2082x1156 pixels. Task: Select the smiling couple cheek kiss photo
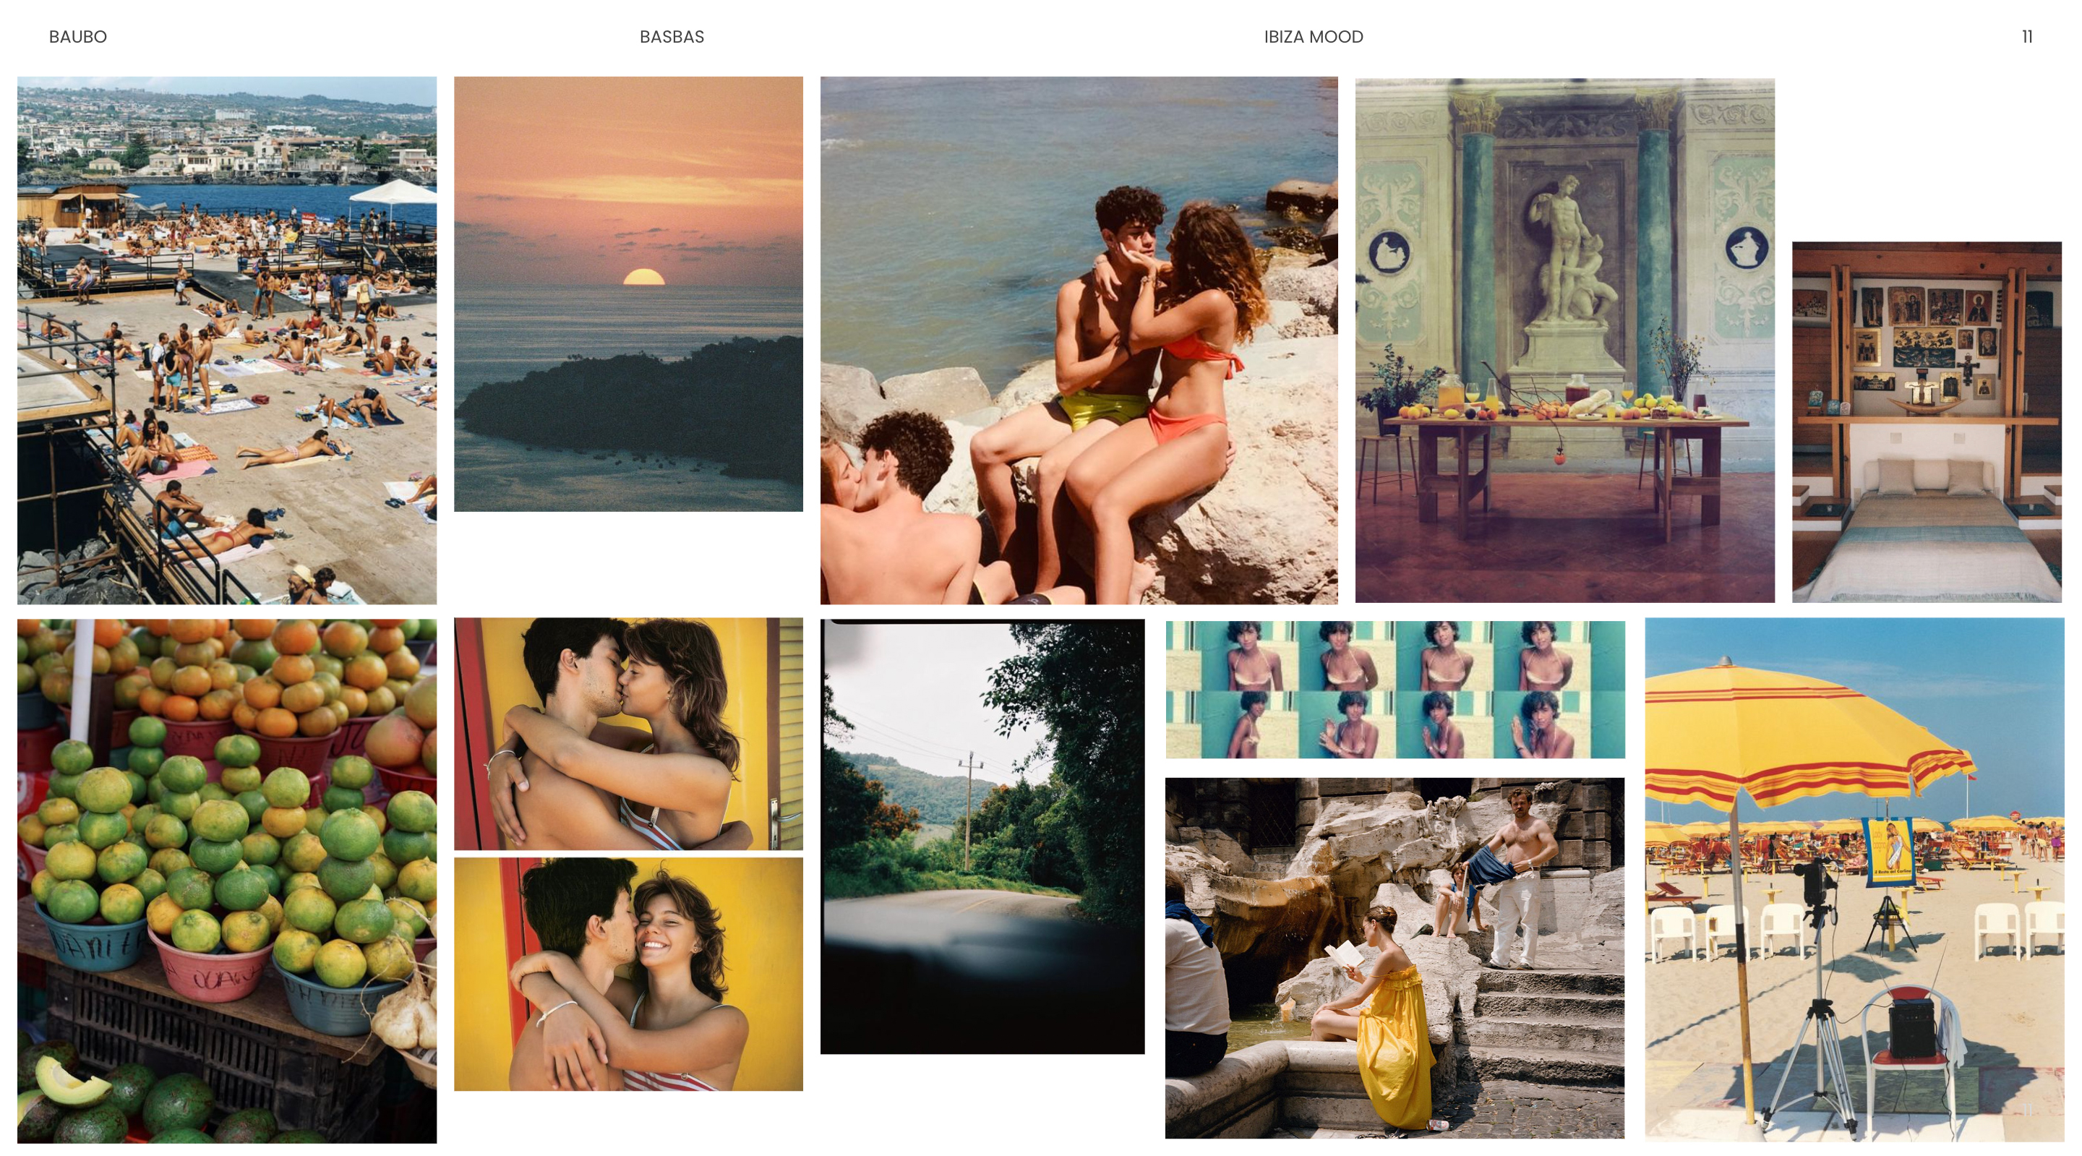(x=628, y=973)
